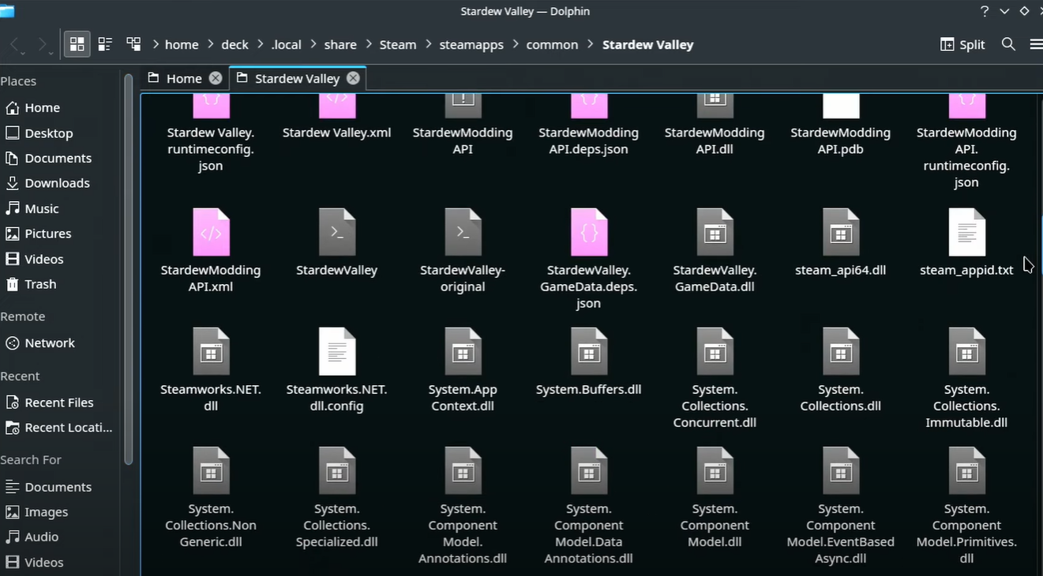Select System.ComponentModel.DataAnnotations.dll file icon
The width and height of the screenshot is (1043, 576).
pyautogui.click(x=589, y=471)
